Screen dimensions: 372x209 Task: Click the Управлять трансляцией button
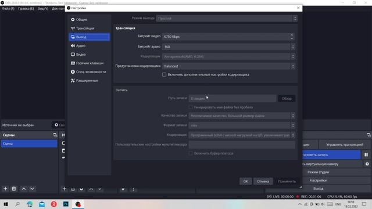(345, 145)
